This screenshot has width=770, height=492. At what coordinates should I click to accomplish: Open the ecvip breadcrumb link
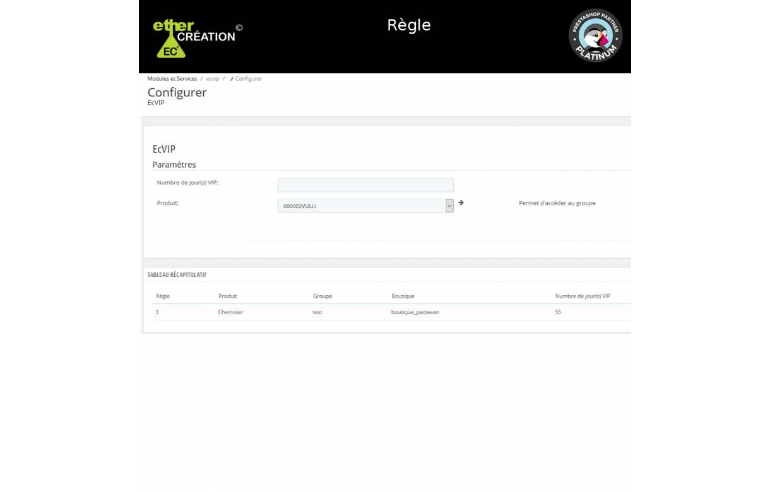coord(213,79)
